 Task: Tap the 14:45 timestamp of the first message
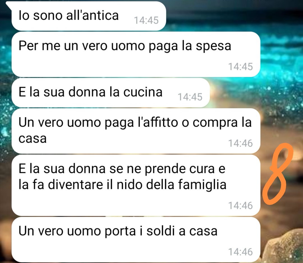point(146,20)
